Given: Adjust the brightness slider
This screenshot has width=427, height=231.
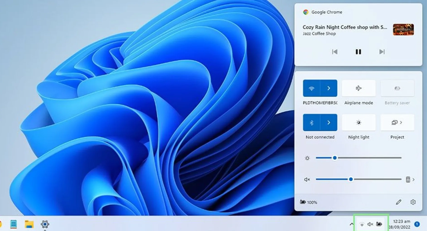Looking at the screenshot, I should click(x=359, y=158).
